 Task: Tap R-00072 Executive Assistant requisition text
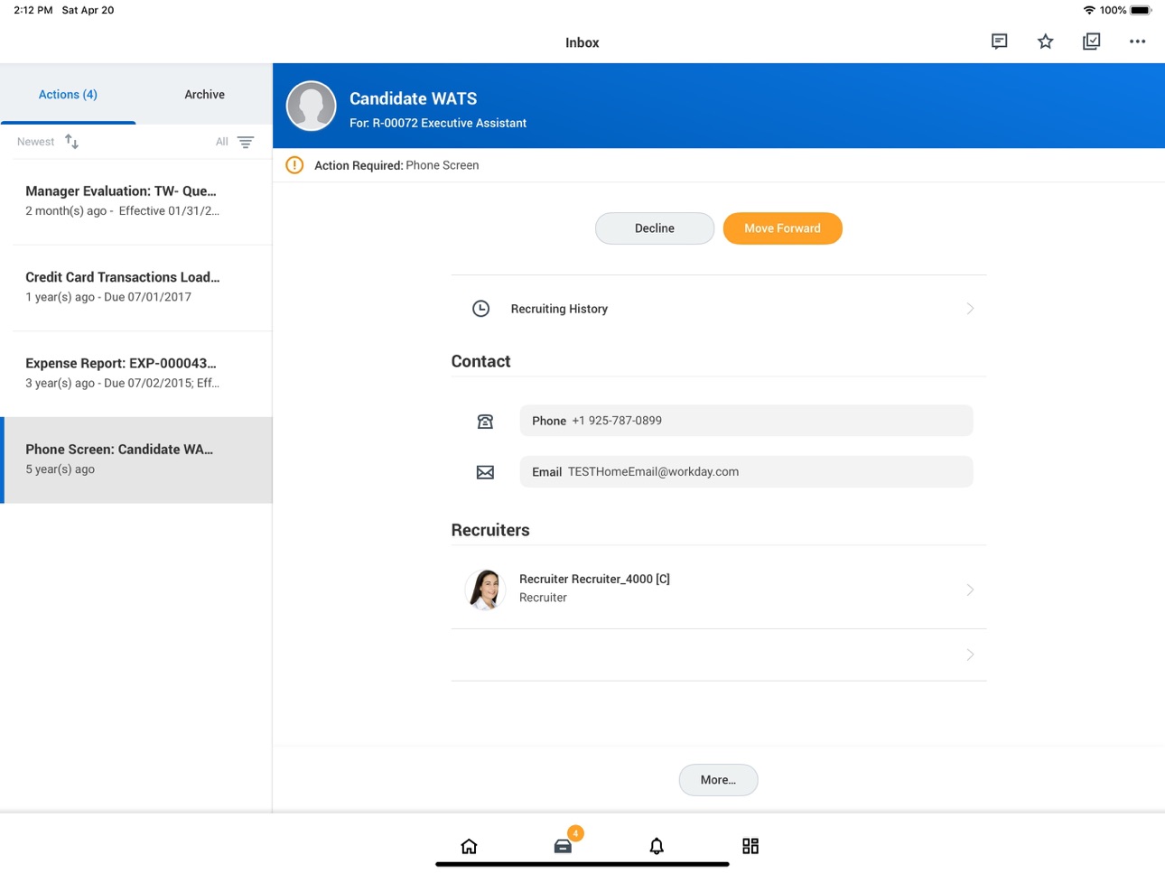pos(450,123)
